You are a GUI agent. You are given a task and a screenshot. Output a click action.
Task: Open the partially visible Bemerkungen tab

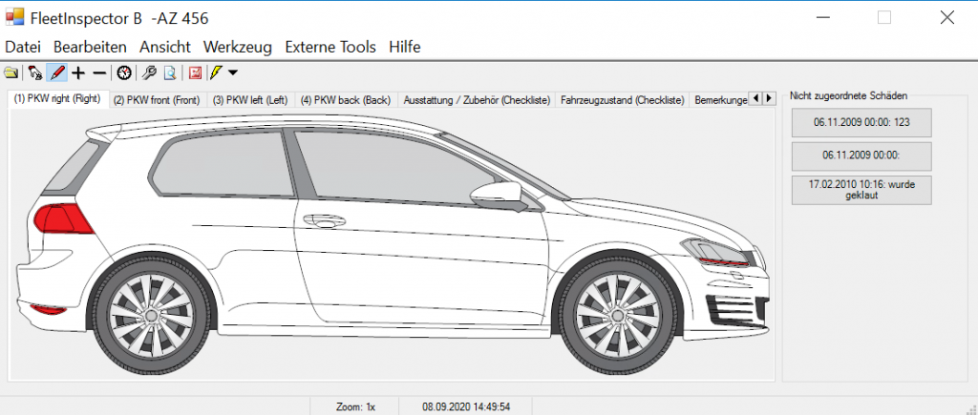(x=718, y=100)
